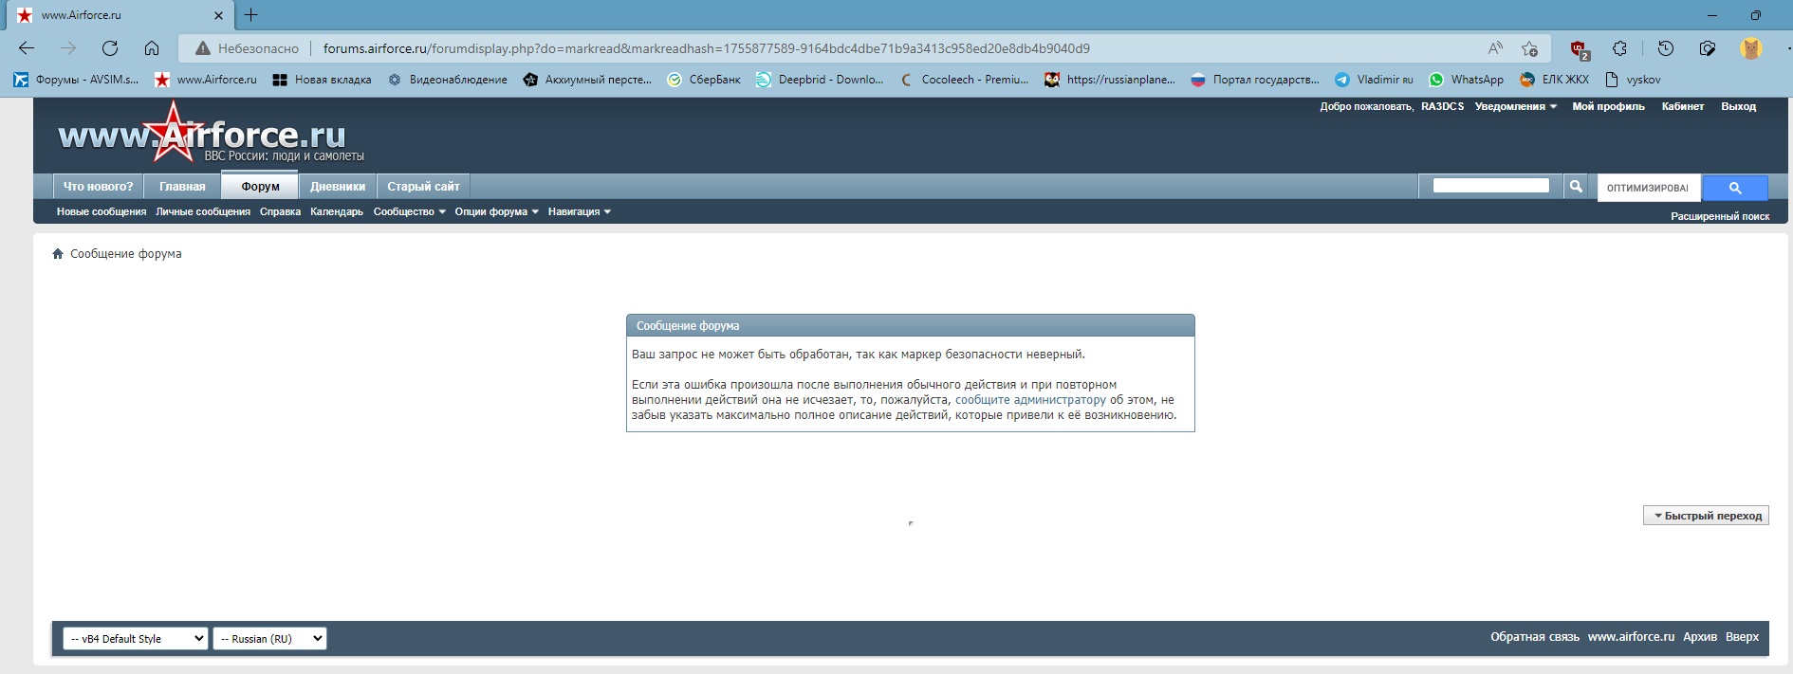Click the forum search text field
The height and width of the screenshot is (674, 1793).
click(1490, 186)
